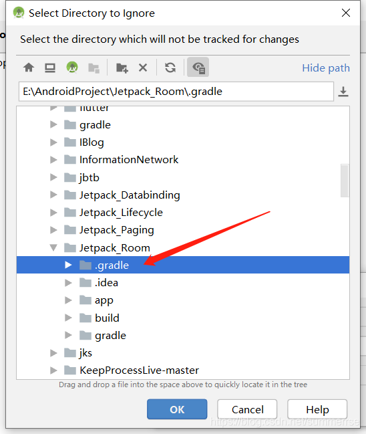Toggle show hidden files and directories
The image size is (366, 434).
(198, 68)
